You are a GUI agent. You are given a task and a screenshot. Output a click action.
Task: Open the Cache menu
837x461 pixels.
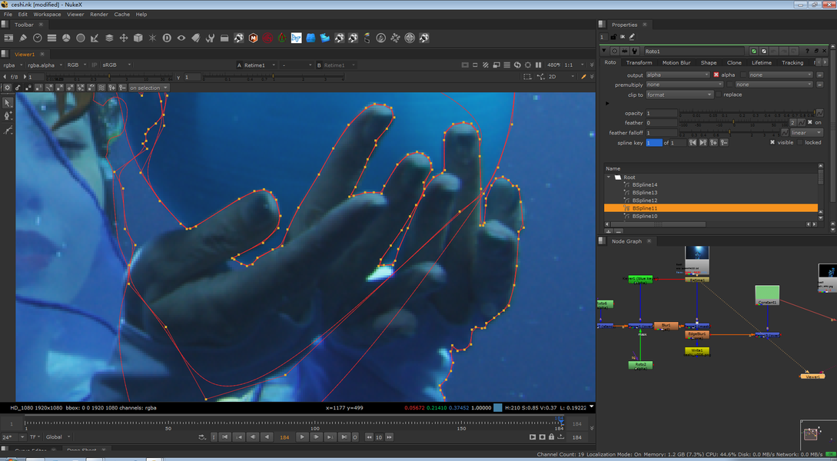point(121,15)
